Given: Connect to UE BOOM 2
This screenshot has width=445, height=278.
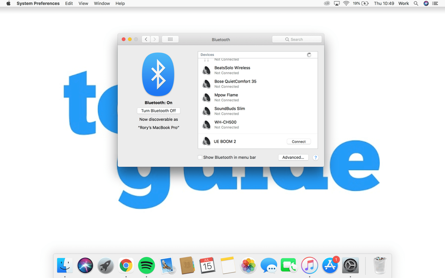Looking at the screenshot, I should pyautogui.click(x=299, y=141).
